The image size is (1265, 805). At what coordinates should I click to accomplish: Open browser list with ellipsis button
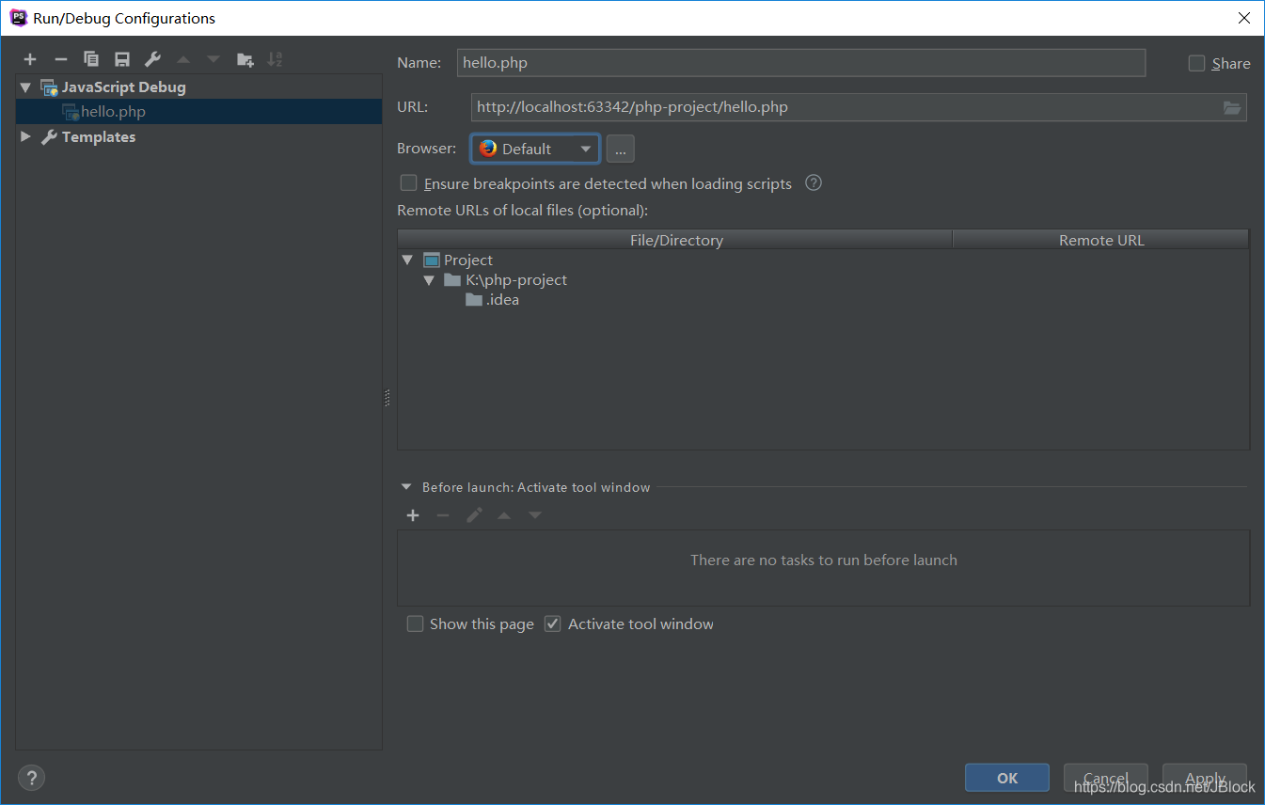620,149
